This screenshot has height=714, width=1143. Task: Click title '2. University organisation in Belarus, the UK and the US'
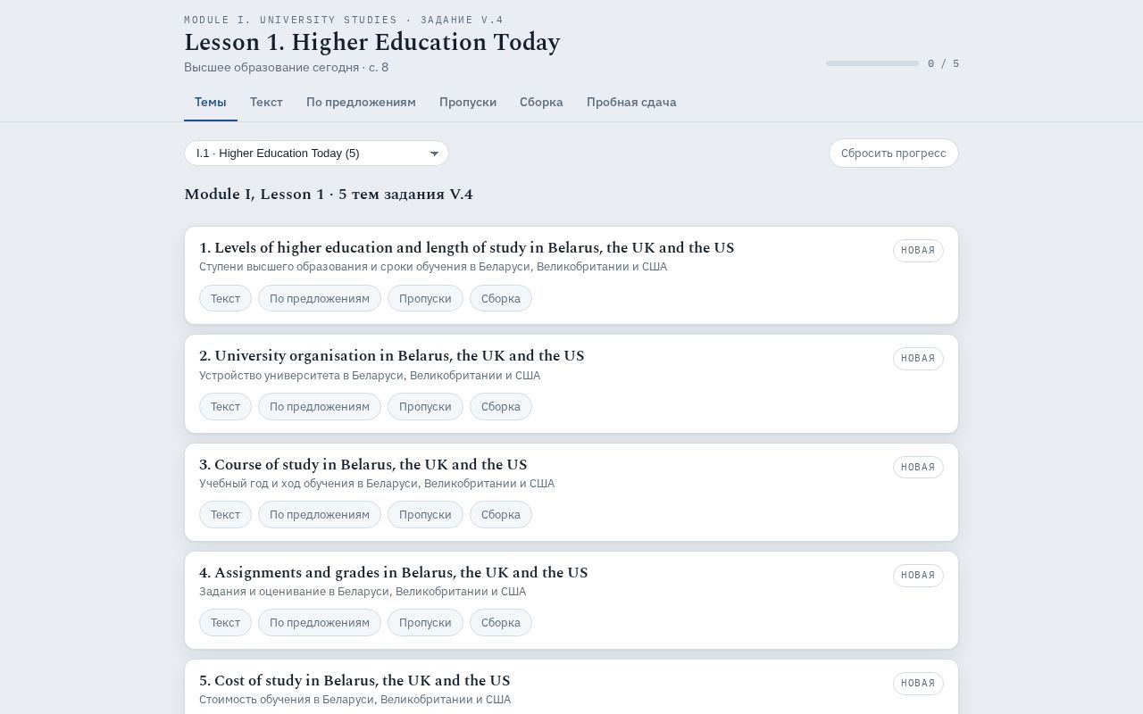[x=391, y=356]
